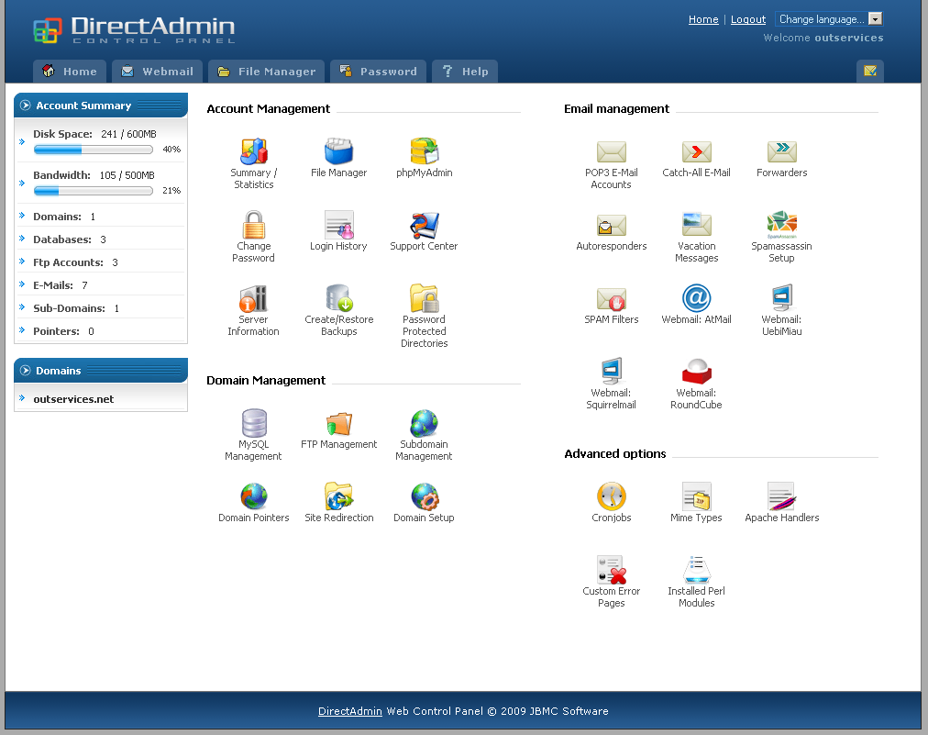
Task: Switch to the Password tab
Action: [x=378, y=72]
